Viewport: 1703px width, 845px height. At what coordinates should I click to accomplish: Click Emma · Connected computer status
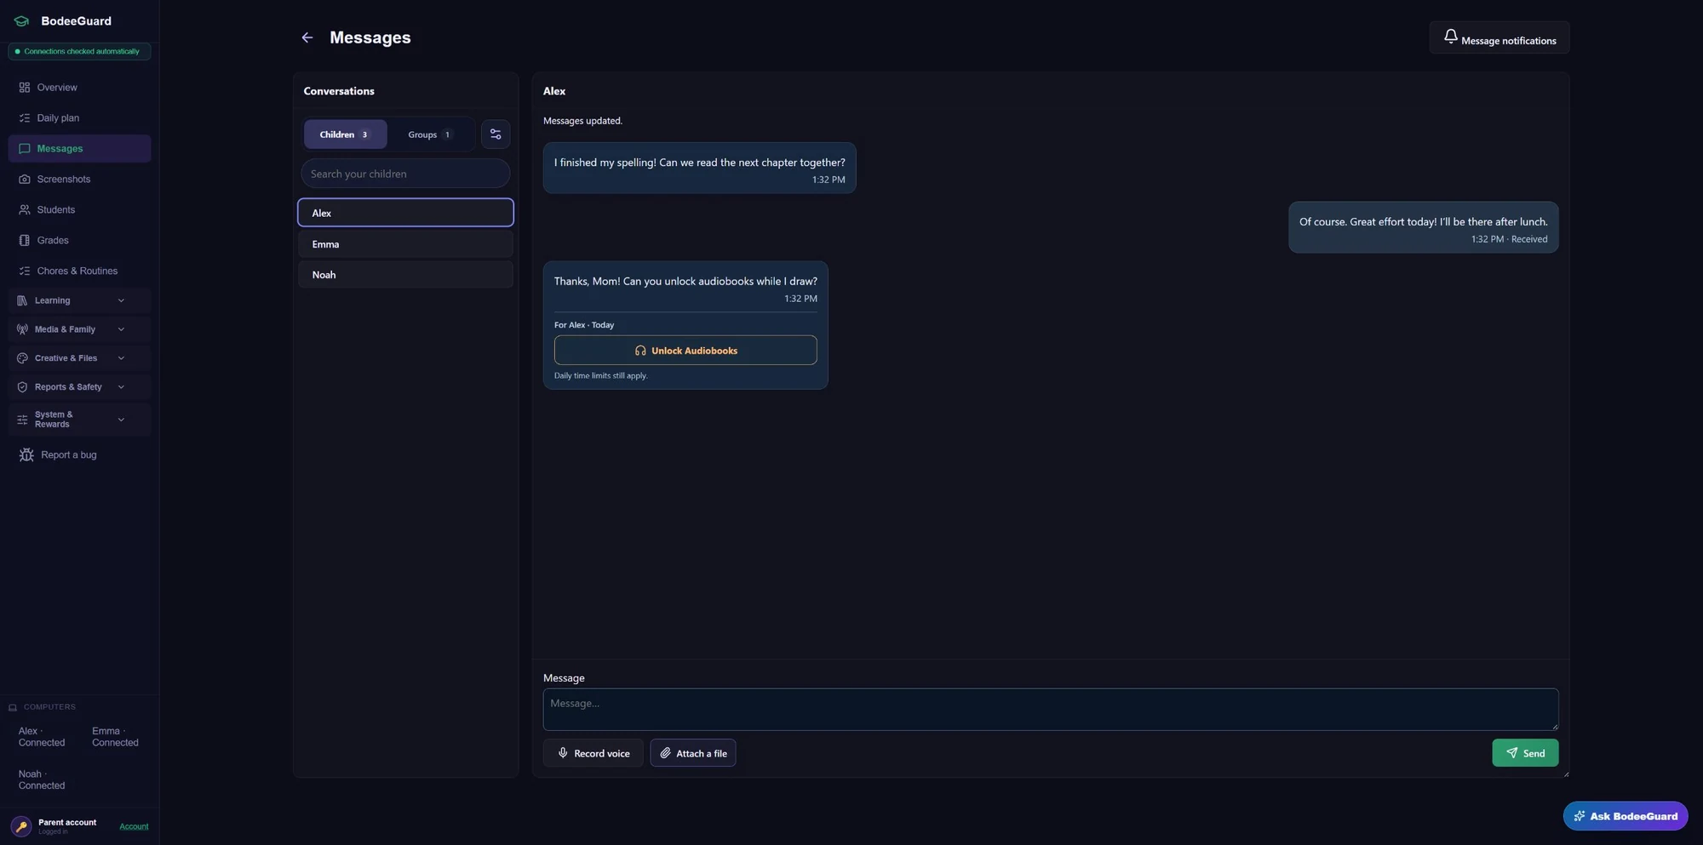[x=116, y=737]
